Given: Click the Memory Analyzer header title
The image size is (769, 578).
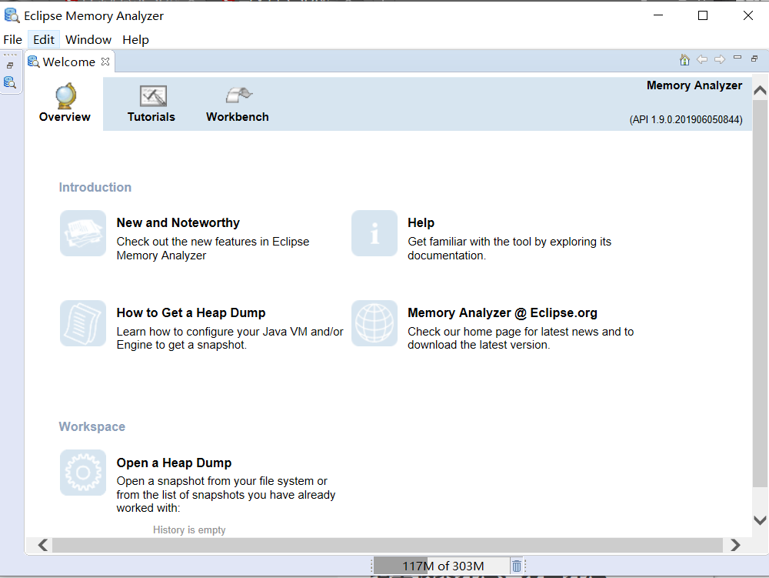Looking at the screenshot, I should tap(694, 85).
